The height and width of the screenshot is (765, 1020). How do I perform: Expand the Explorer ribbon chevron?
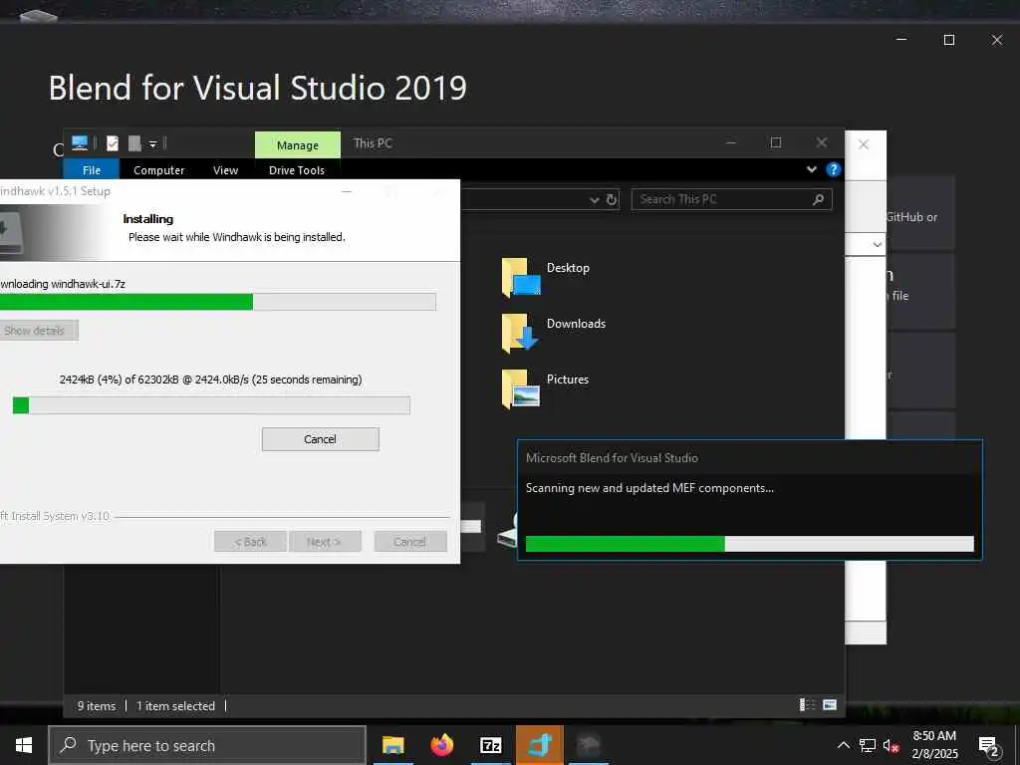point(811,169)
